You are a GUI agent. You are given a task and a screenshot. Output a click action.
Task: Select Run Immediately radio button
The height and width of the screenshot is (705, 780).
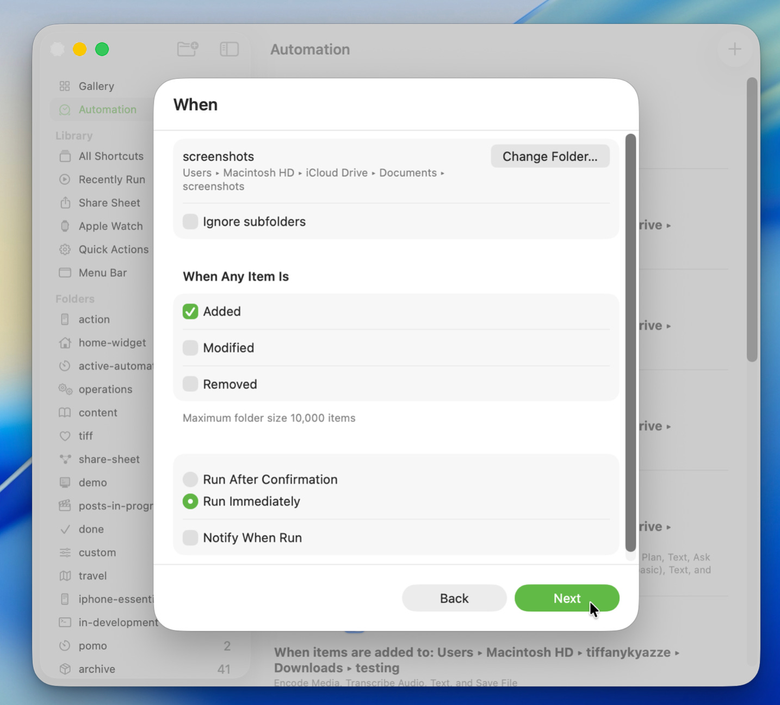tap(190, 501)
